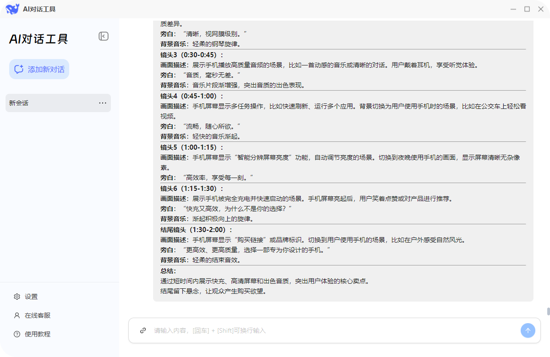This screenshot has height=357, width=550.
Task: Click the 添加新对话 button
Action: pyautogui.click(x=39, y=69)
